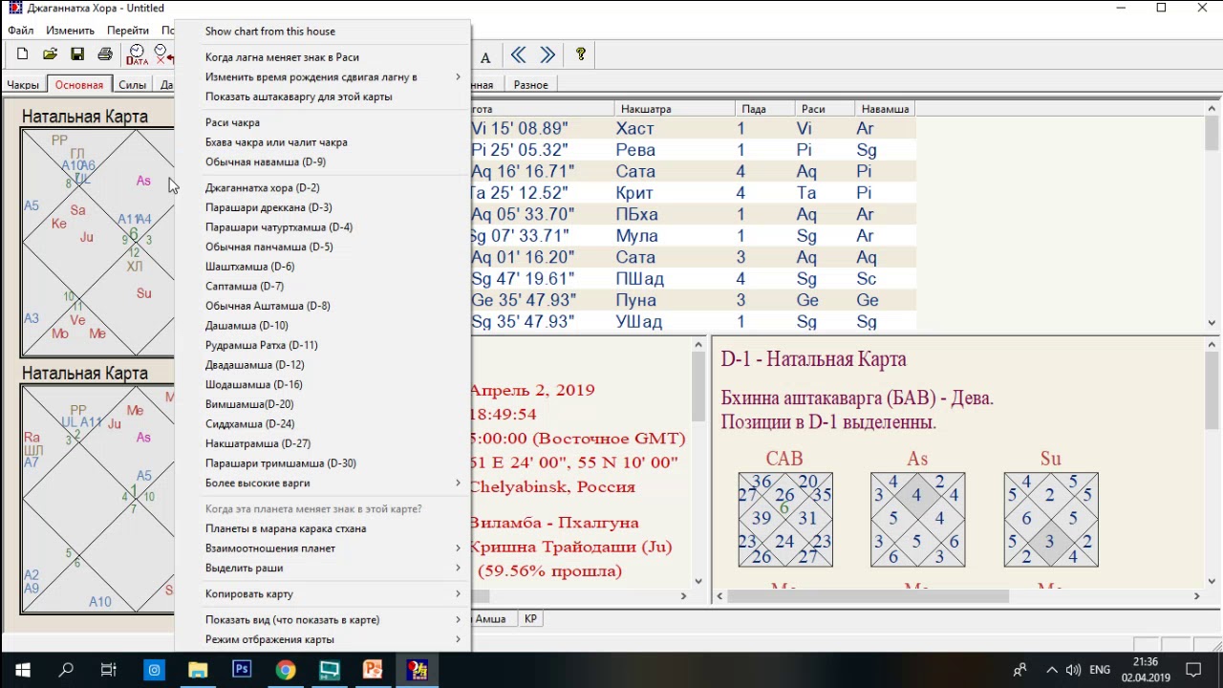Expand Более высокие варги submenu
Screen dimensions: 1223x688
click(323, 483)
